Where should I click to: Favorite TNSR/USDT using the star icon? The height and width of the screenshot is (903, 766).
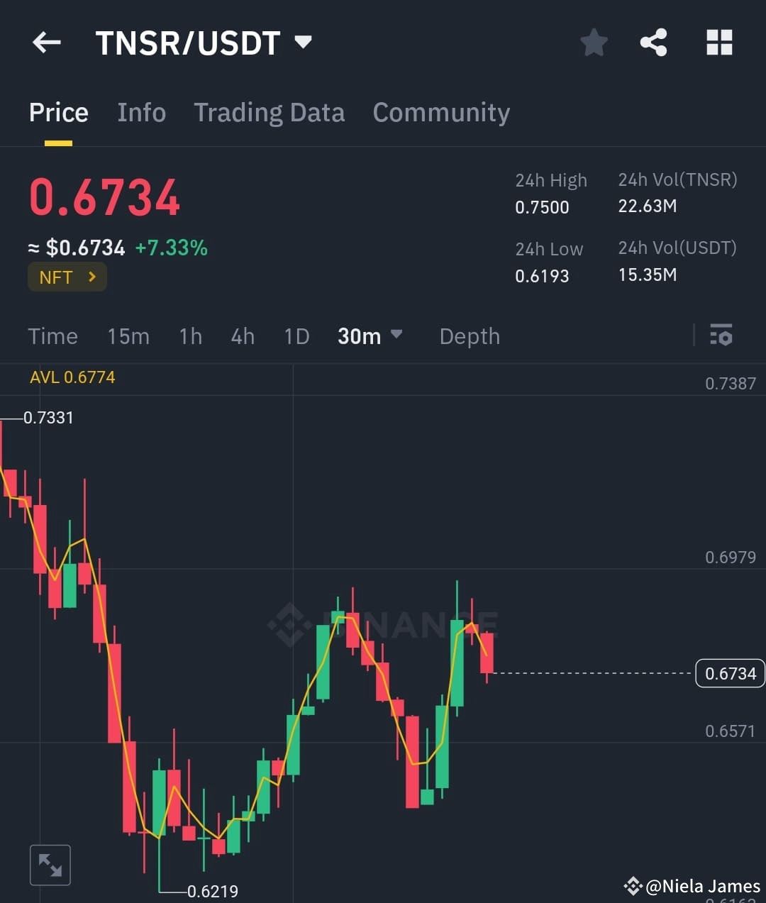coord(594,43)
